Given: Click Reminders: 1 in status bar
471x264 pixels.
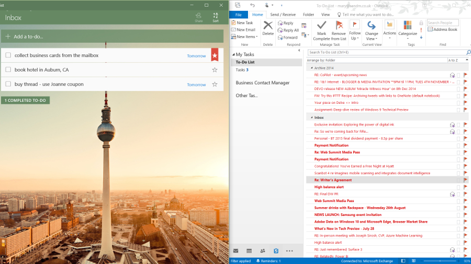Looking at the screenshot, I should pyautogui.click(x=268, y=261).
